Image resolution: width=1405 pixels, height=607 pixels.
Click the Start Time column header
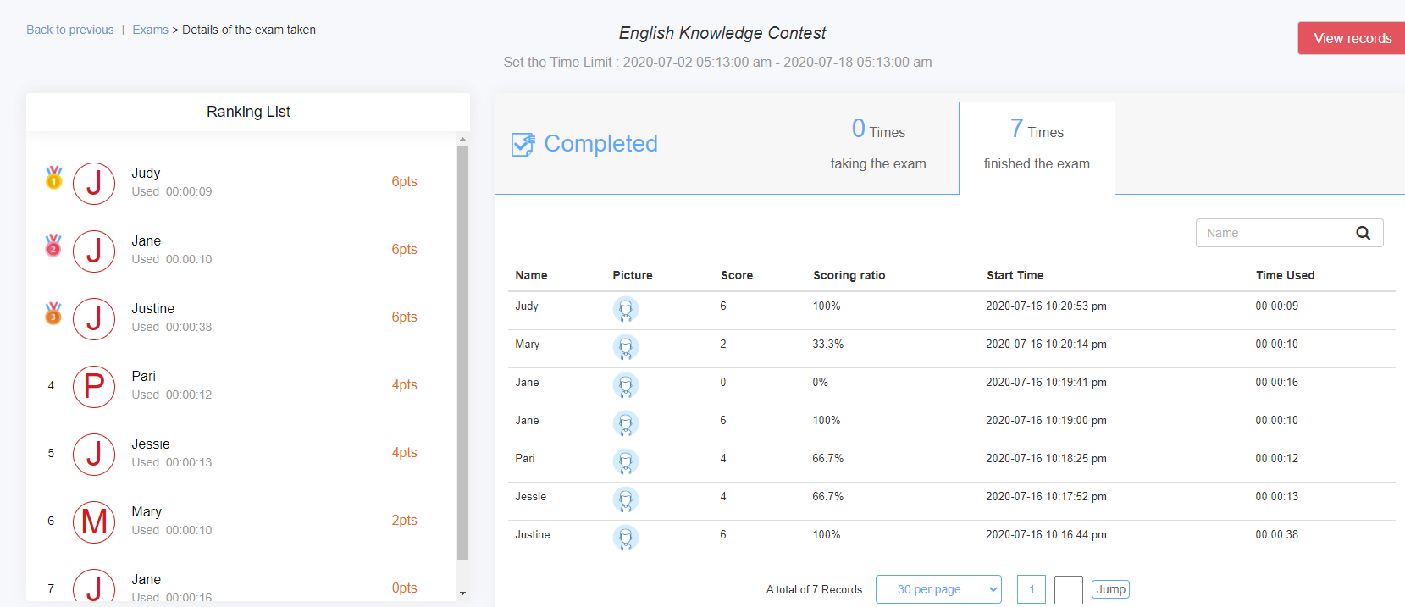coord(1015,275)
